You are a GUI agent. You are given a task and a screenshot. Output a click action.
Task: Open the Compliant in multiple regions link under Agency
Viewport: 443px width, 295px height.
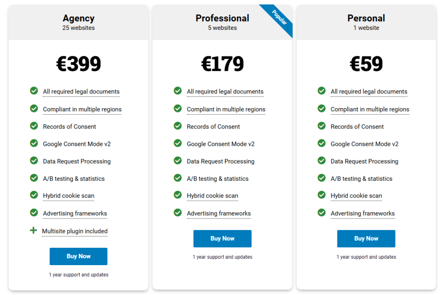click(x=82, y=109)
